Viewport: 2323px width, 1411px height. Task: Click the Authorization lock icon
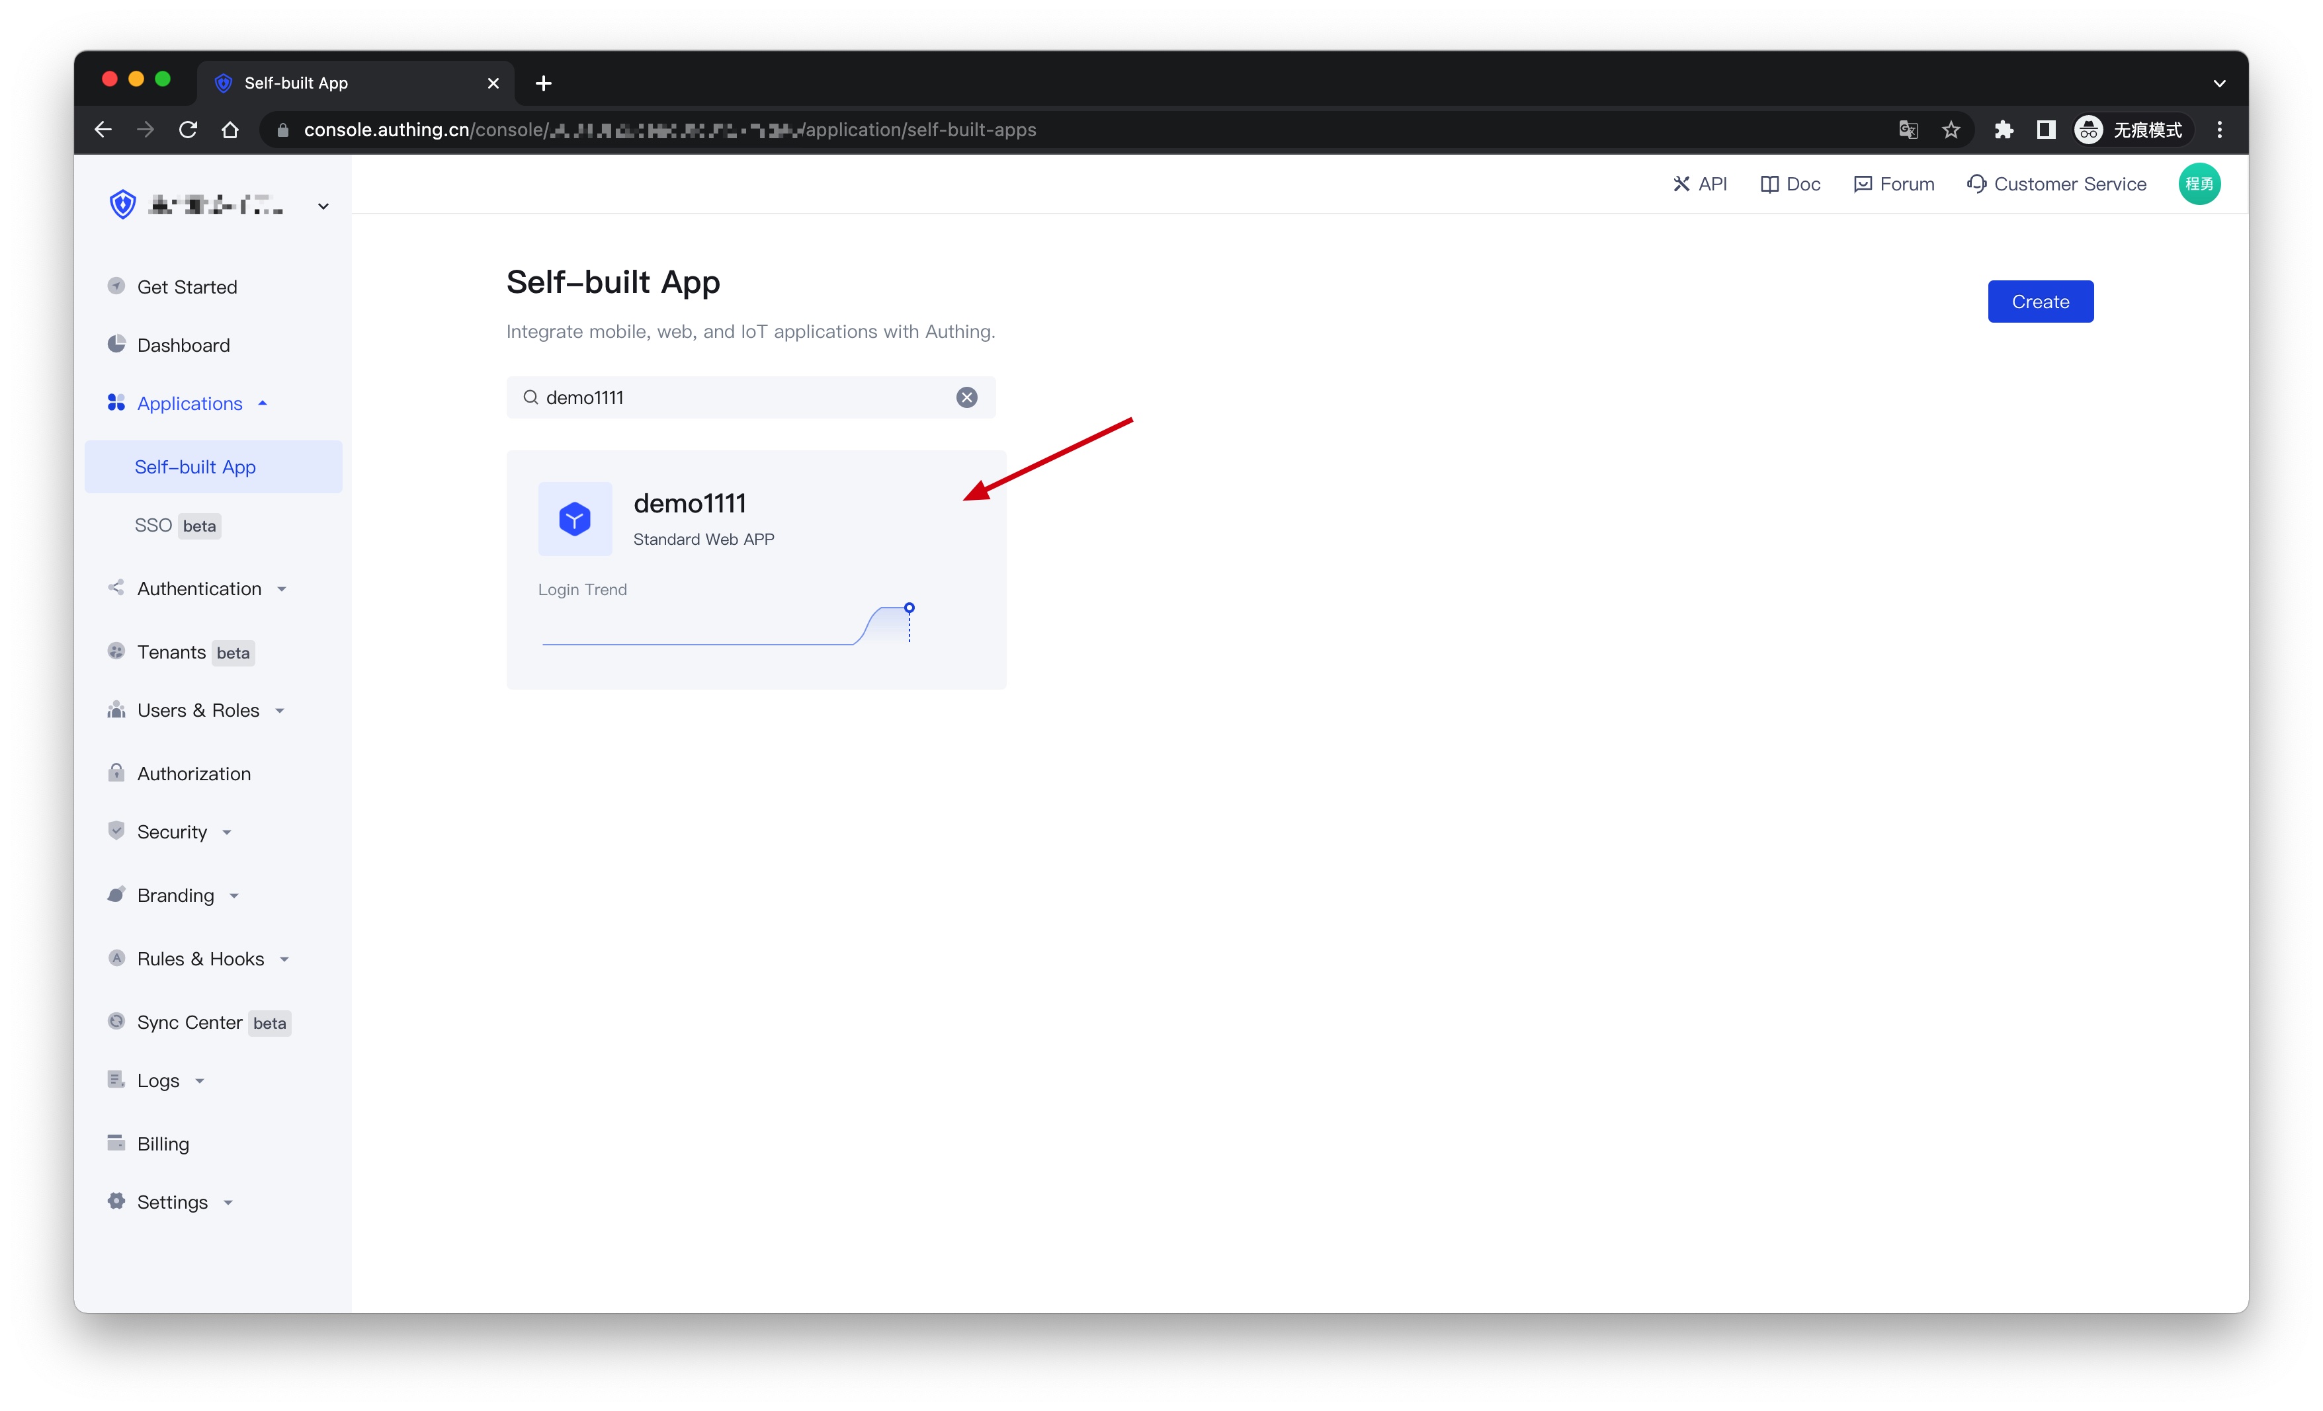(x=116, y=772)
